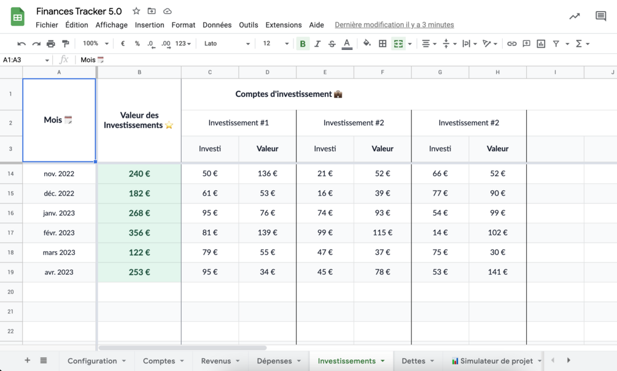Select the paint format roller icon
Image resolution: width=617 pixels, height=371 pixels.
[65, 44]
